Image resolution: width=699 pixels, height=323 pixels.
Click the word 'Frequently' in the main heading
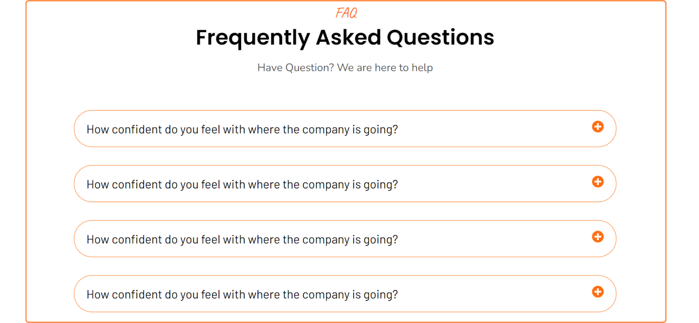253,37
